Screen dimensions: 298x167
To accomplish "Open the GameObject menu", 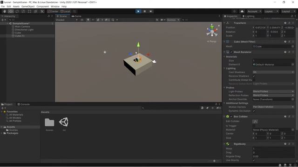I will pos(28,6).
